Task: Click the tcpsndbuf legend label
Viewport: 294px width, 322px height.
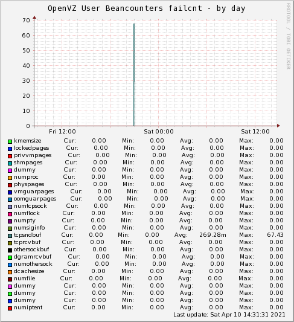Action: (x=28, y=235)
